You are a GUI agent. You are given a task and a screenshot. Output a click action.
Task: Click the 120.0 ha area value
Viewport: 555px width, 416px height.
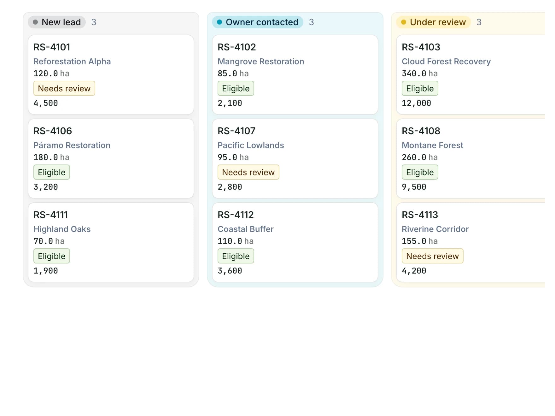coord(51,73)
